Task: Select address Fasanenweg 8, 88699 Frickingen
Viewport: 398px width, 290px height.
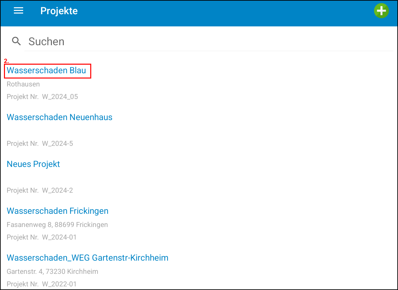Action: click(57, 225)
